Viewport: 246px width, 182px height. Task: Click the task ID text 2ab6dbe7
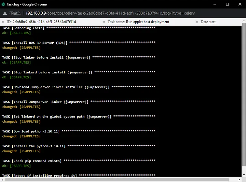click(44, 22)
